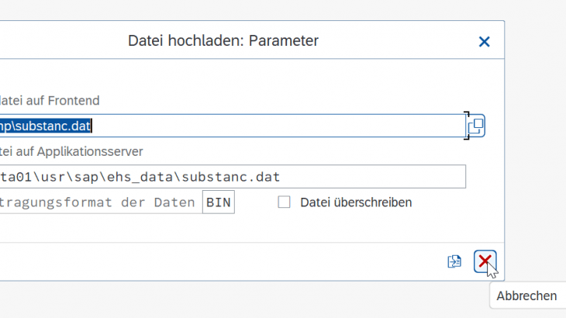Click the Datei überschreiben label text

pos(356,202)
